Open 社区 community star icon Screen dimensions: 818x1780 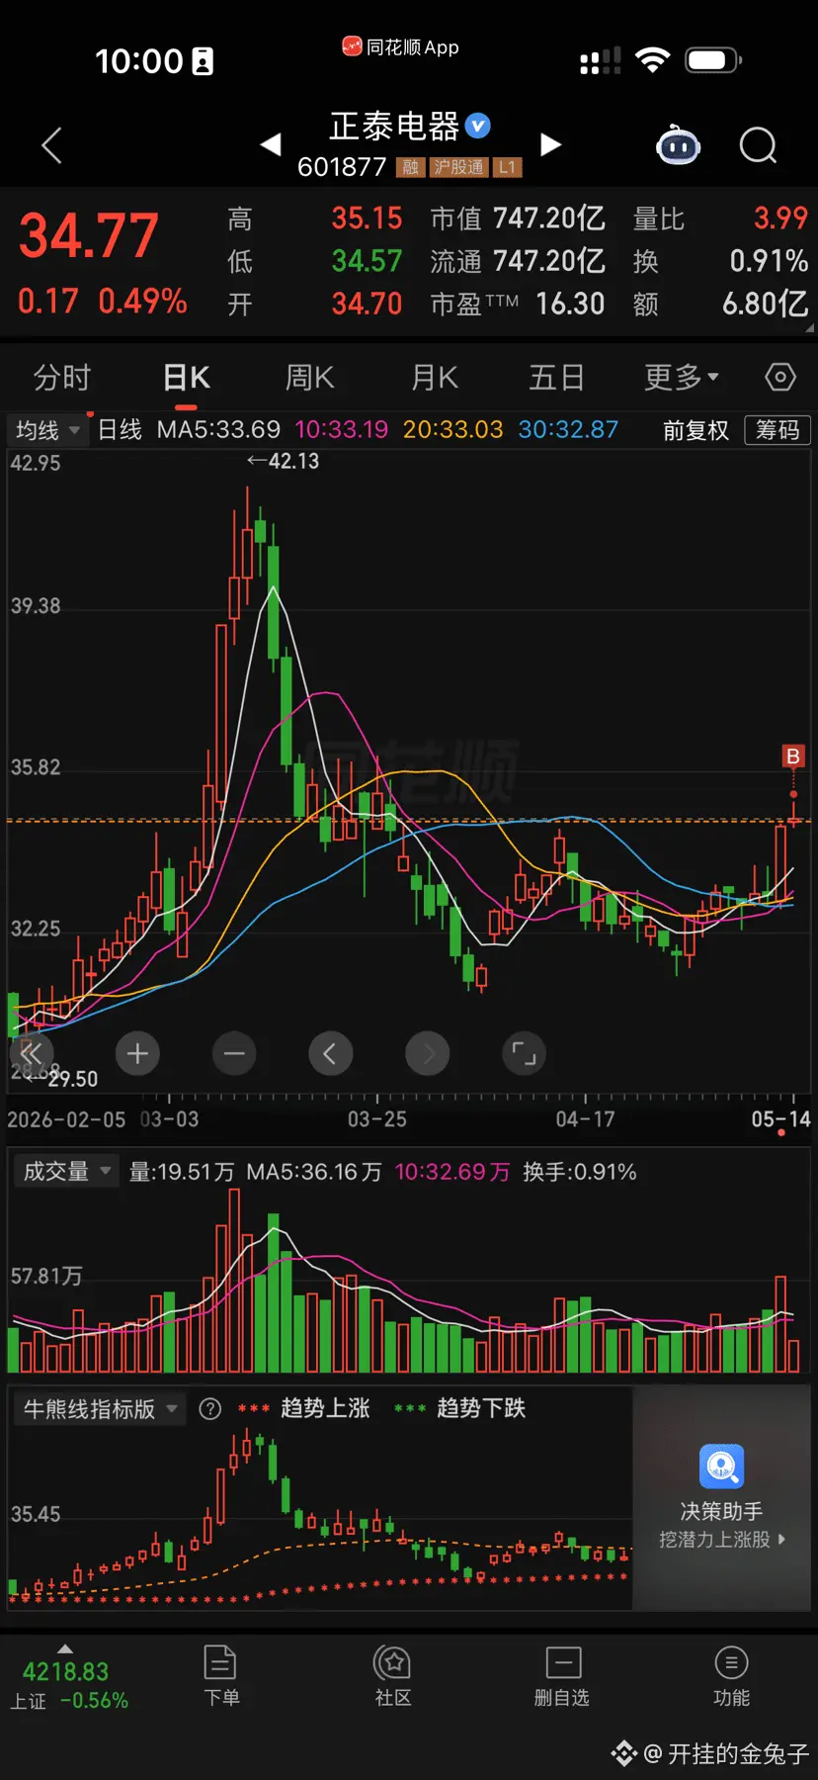[393, 1661]
